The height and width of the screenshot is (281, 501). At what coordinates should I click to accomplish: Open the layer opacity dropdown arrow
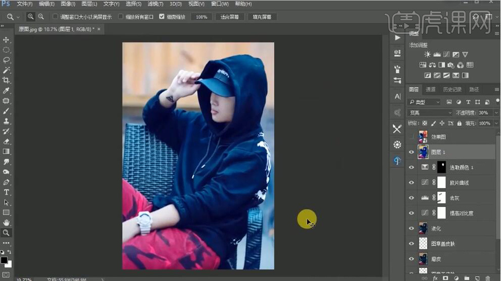pos(495,113)
